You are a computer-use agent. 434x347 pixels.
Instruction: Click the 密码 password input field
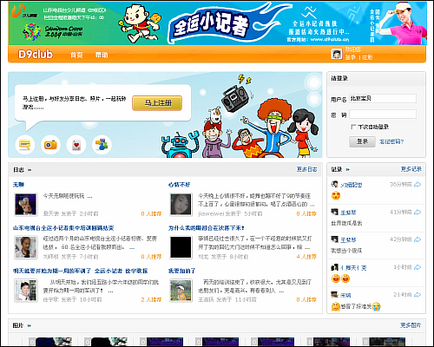[383, 115]
